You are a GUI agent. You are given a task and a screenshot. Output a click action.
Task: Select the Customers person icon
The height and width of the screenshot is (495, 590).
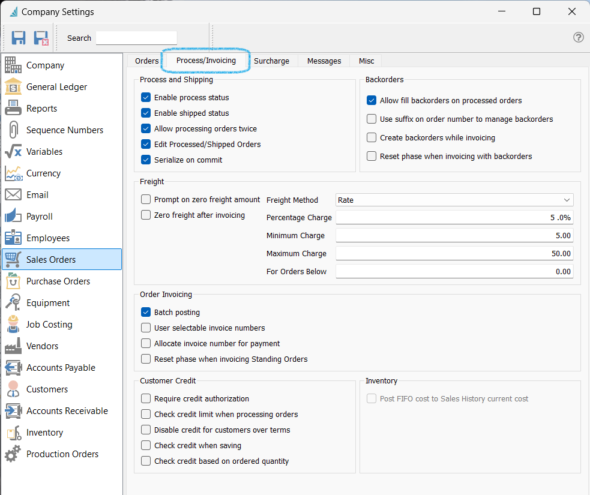click(13, 389)
